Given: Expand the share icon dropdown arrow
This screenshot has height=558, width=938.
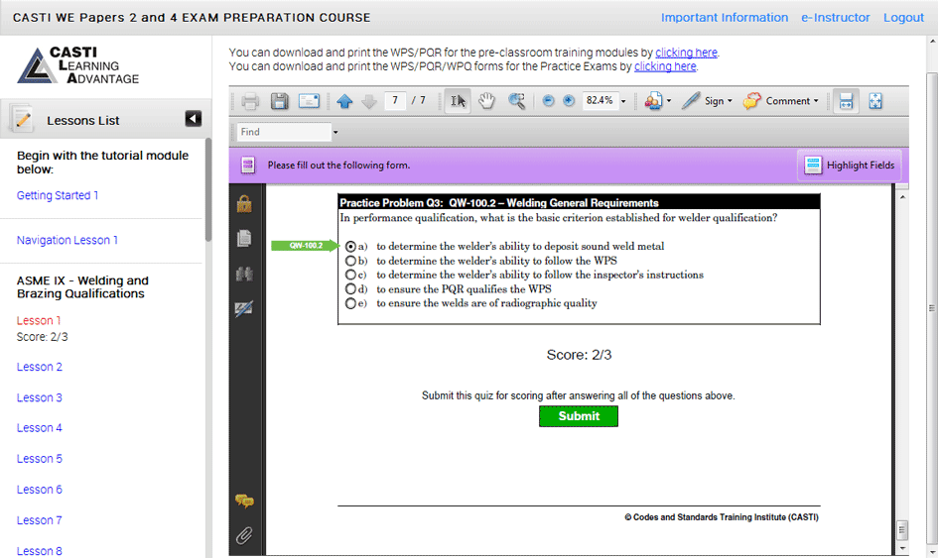Looking at the screenshot, I should [x=669, y=101].
